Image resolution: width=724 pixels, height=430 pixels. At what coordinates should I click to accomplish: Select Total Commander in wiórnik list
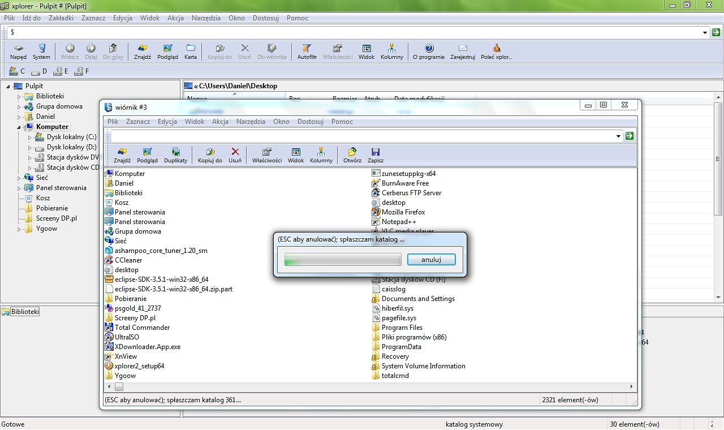[137, 328]
